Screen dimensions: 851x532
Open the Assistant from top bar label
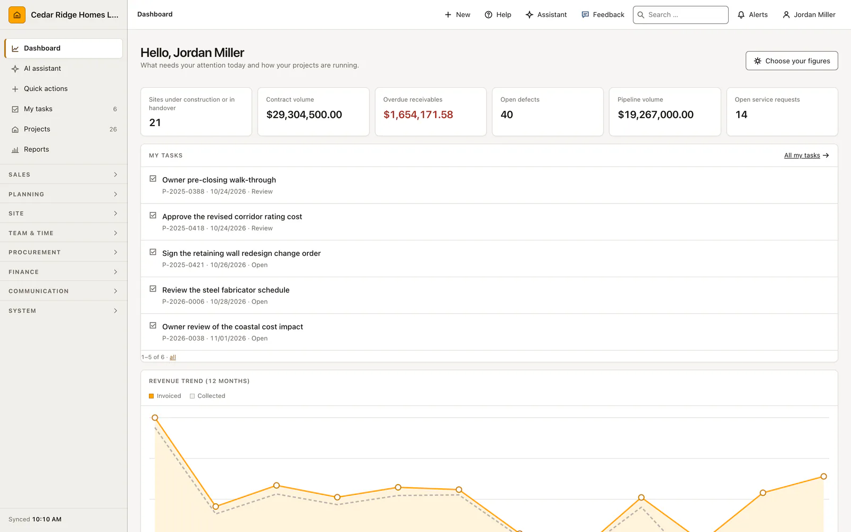552,15
